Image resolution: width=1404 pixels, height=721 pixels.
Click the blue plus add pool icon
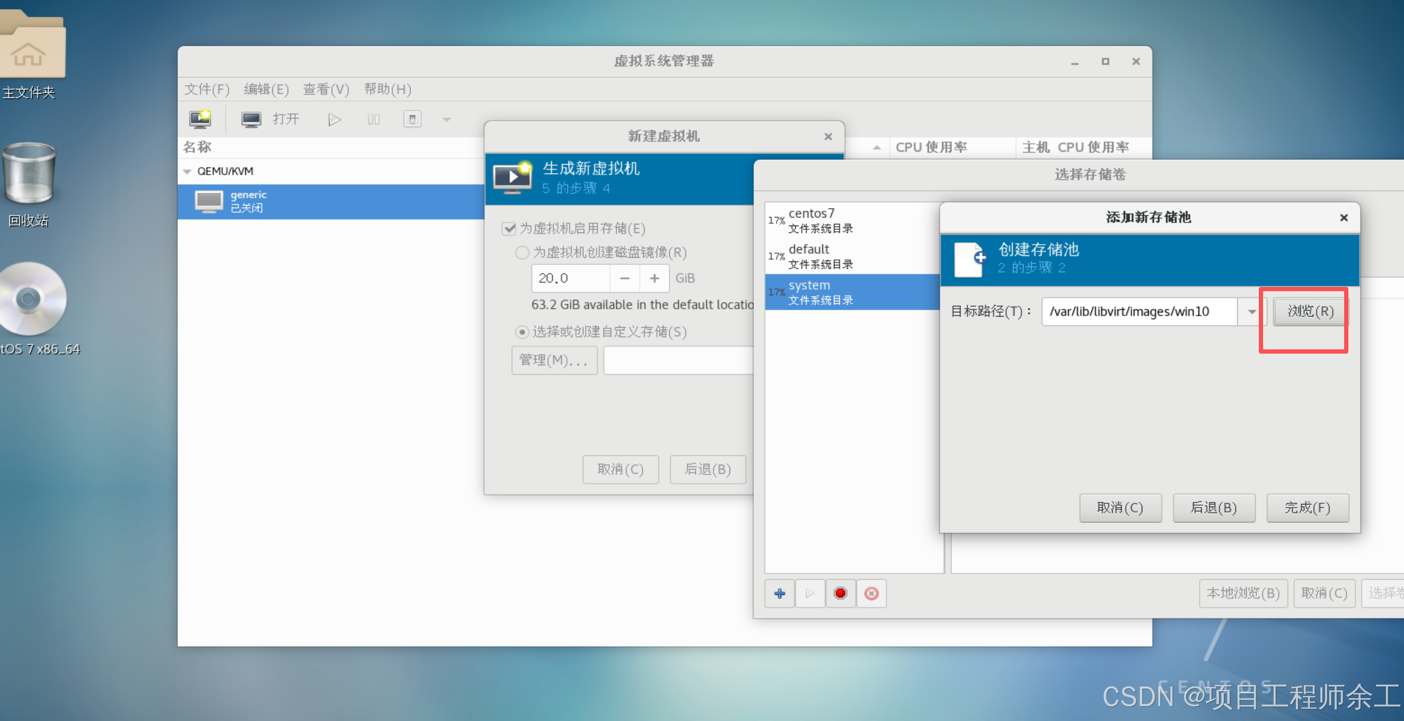coord(779,593)
